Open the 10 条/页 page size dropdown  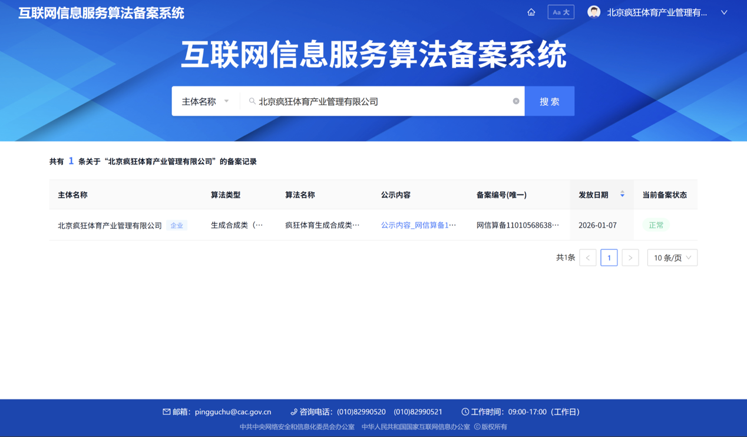tap(672, 258)
